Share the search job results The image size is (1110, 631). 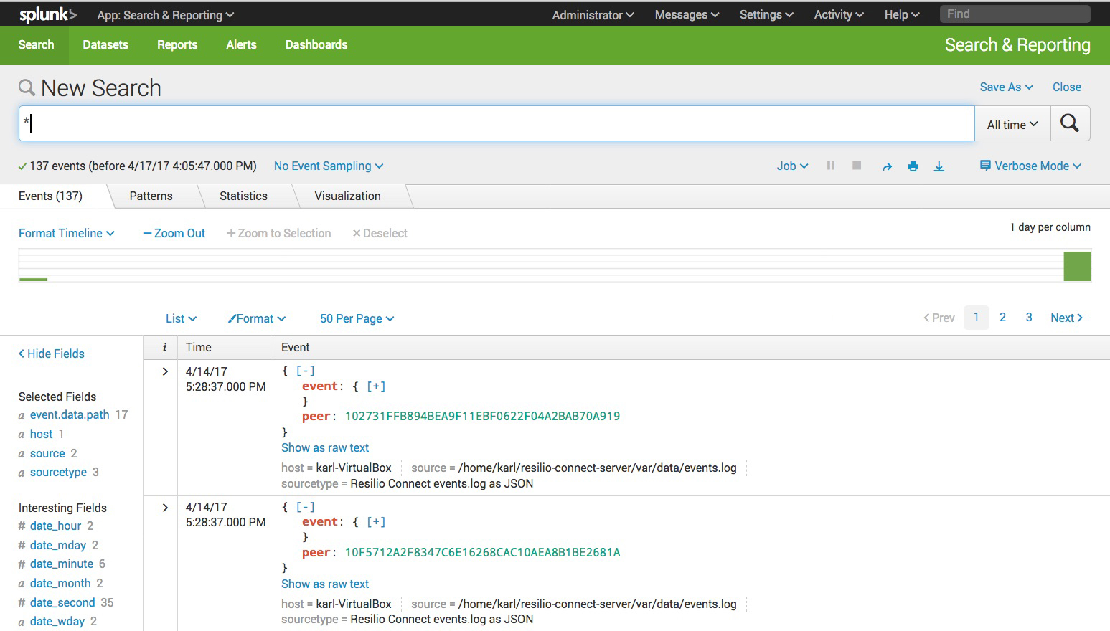click(887, 166)
